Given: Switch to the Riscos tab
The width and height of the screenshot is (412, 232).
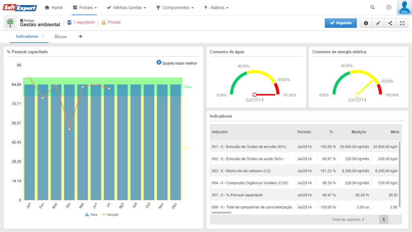Looking at the screenshot, I should pos(60,37).
